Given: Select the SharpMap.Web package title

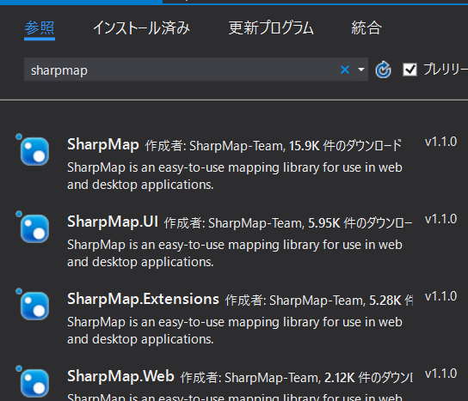Looking at the screenshot, I should coord(120,377).
